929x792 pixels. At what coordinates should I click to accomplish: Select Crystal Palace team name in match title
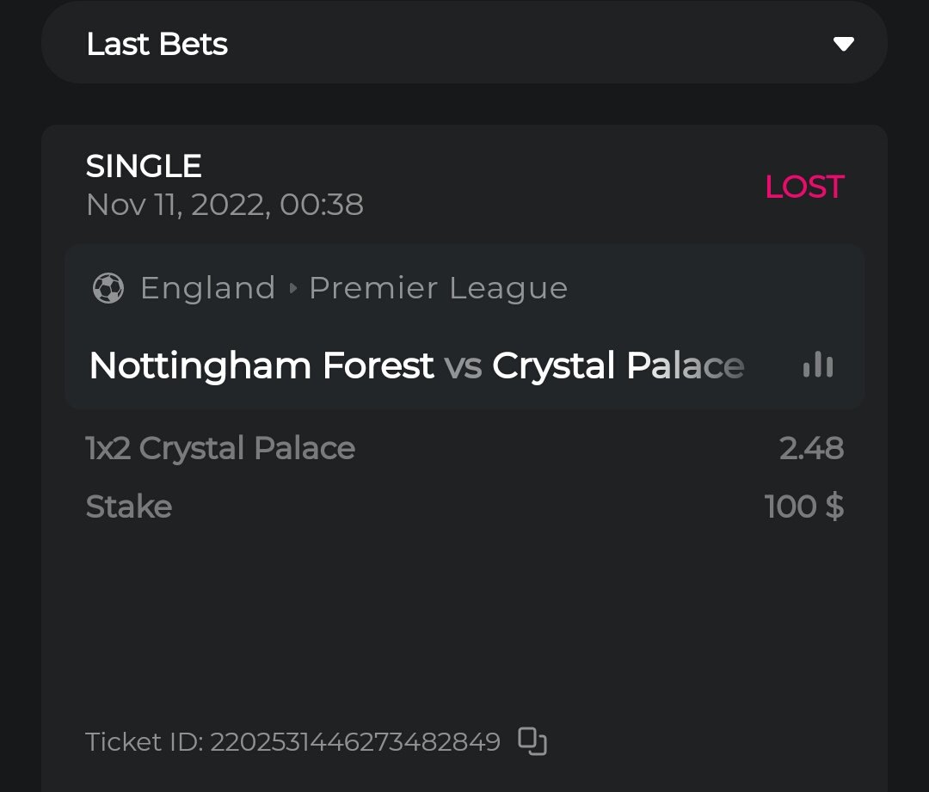[618, 366]
